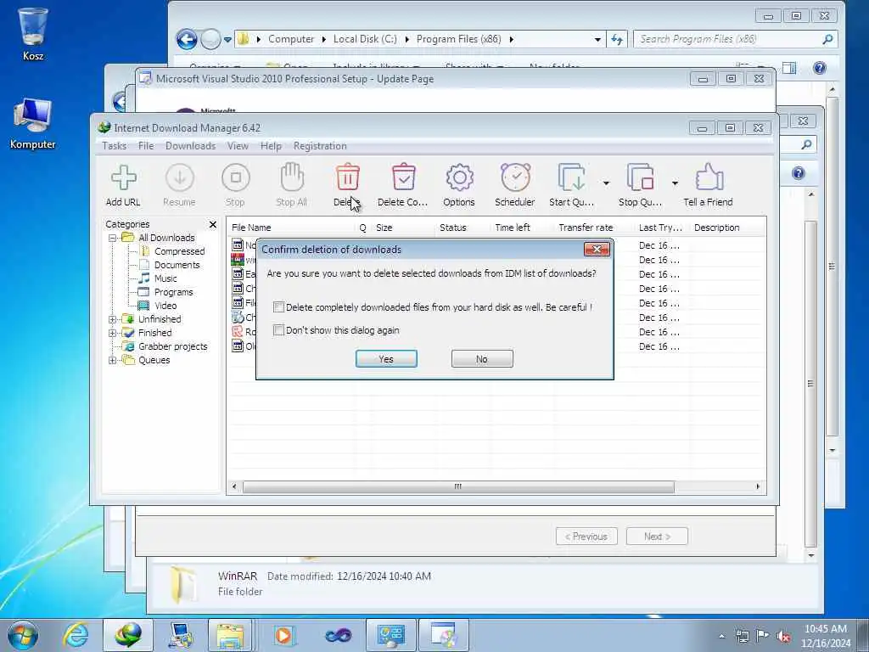The image size is (869, 652).
Task: Close the Categories panel
Action: click(x=213, y=224)
